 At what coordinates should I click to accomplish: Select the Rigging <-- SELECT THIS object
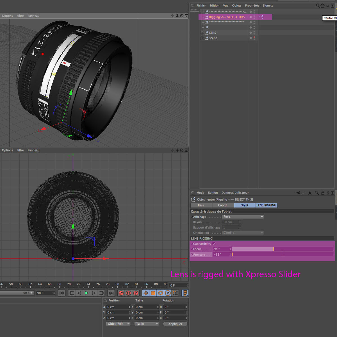tap(227, 17)
